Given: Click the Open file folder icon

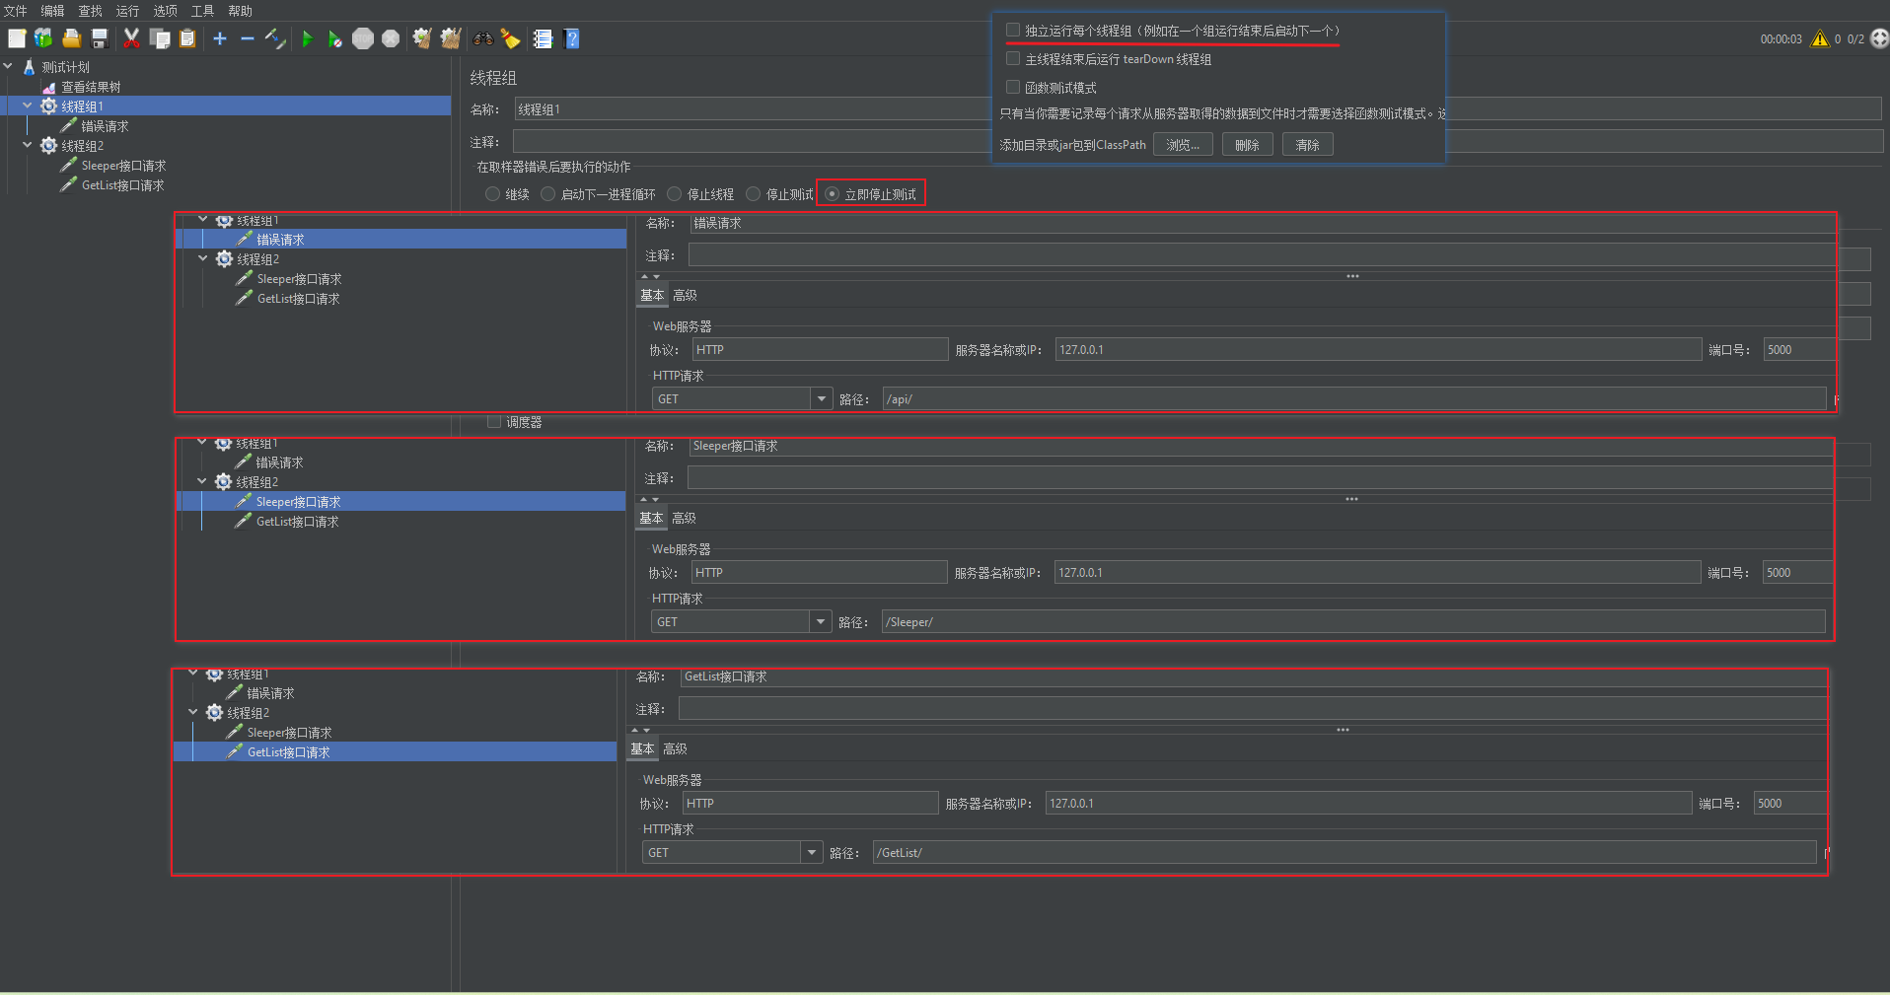Looking at the screenshot, I should tap(72, 38).
